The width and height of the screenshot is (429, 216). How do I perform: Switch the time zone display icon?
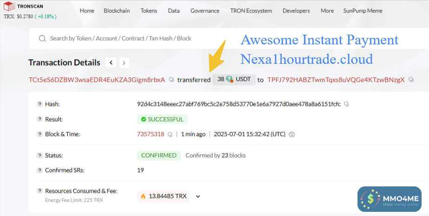point(292,134)
